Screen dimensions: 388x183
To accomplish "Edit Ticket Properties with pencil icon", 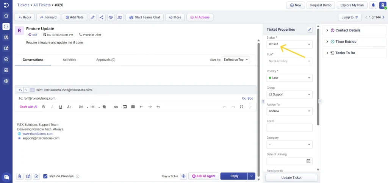I will [x=310, y=30].
